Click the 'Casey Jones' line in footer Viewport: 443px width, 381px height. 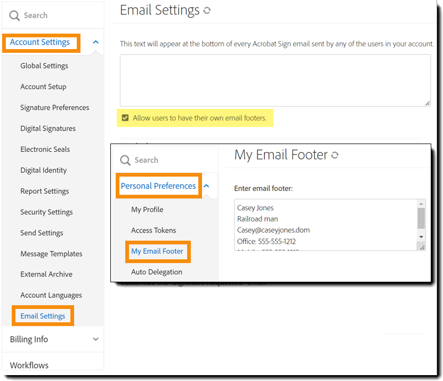pos(255,208)
